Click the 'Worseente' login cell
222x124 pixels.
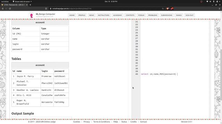point(47,102)
